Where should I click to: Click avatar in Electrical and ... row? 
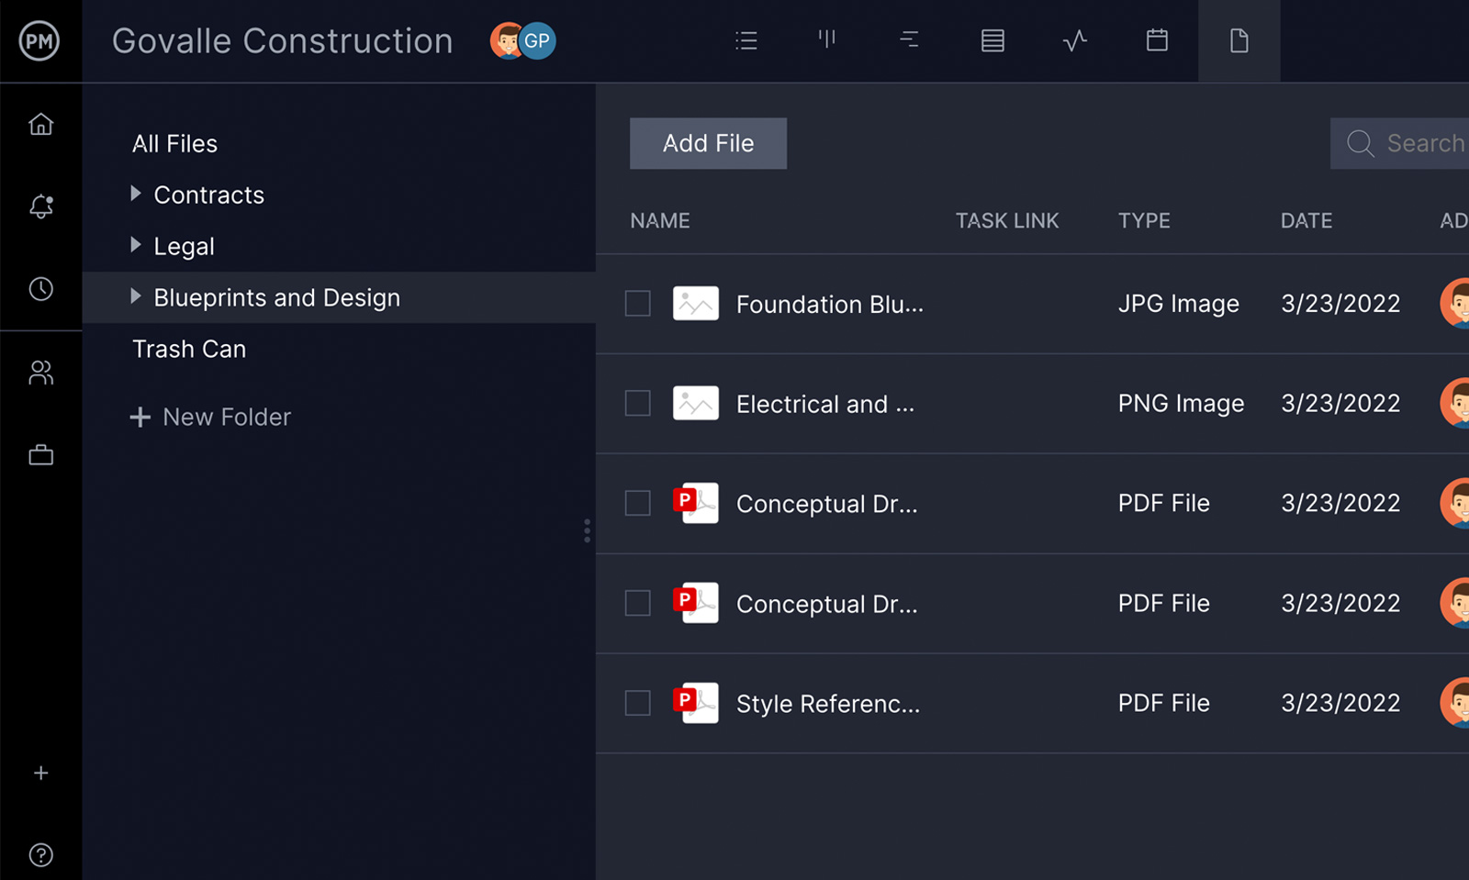1455,403
